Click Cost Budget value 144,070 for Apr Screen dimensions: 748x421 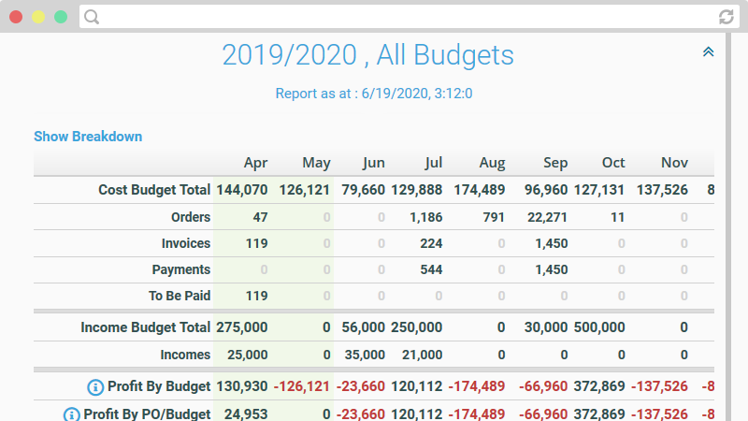242,190
